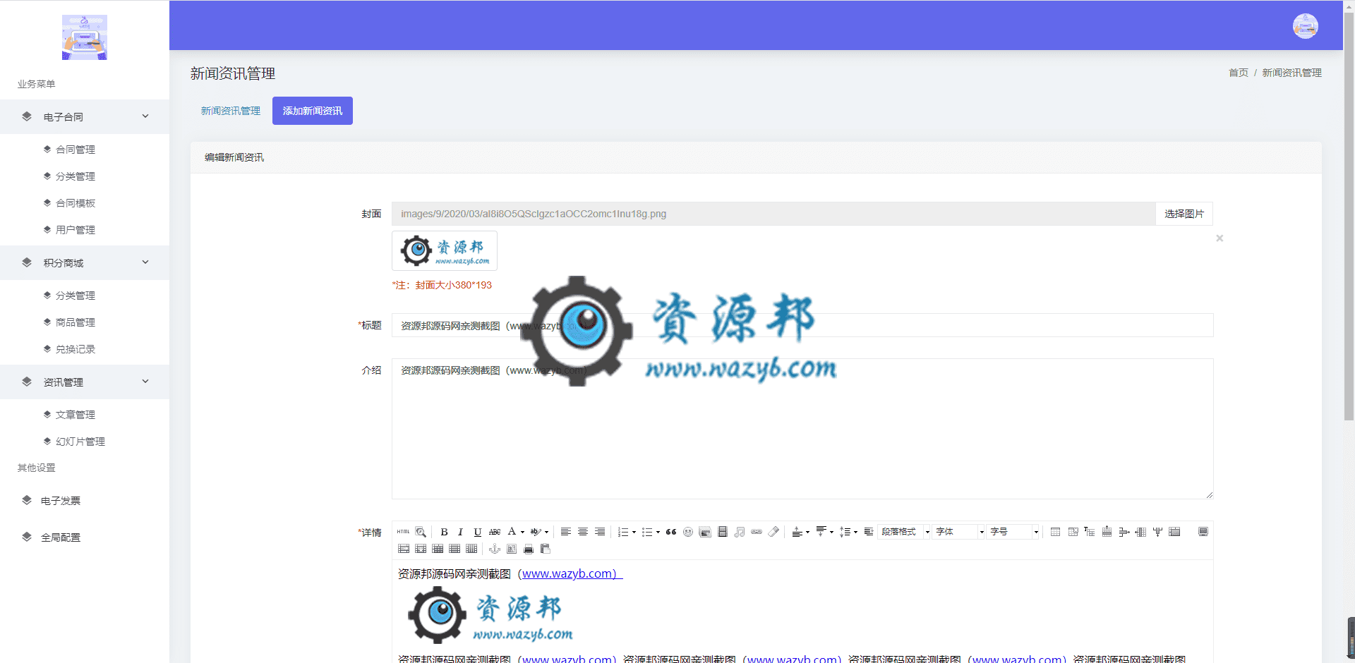
Task: Collapse the 资讯管理 menu group
Action: pos(85,382)
